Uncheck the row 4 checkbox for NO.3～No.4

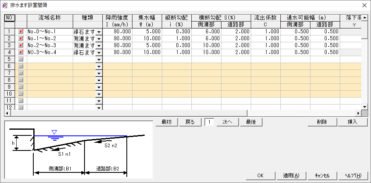(x=21, y=52)
